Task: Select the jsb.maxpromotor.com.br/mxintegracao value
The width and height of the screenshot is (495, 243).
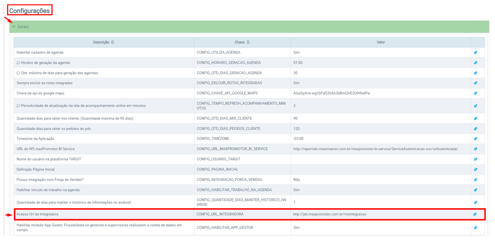Action: pyautogui.click(x=329, y=214)
